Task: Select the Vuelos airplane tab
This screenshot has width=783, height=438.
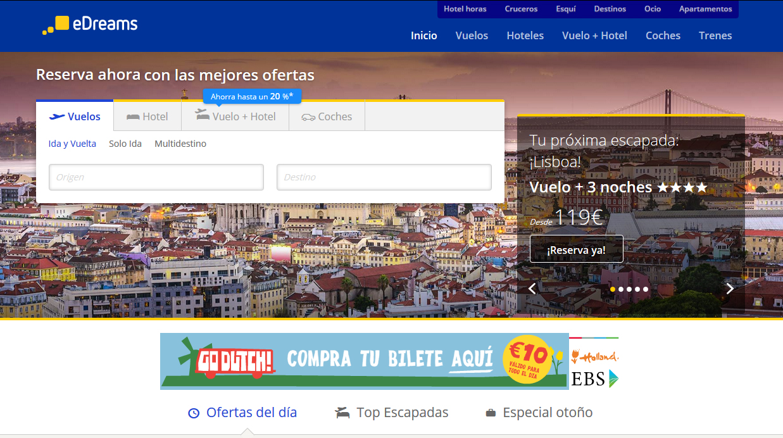Action: (75, 116)
